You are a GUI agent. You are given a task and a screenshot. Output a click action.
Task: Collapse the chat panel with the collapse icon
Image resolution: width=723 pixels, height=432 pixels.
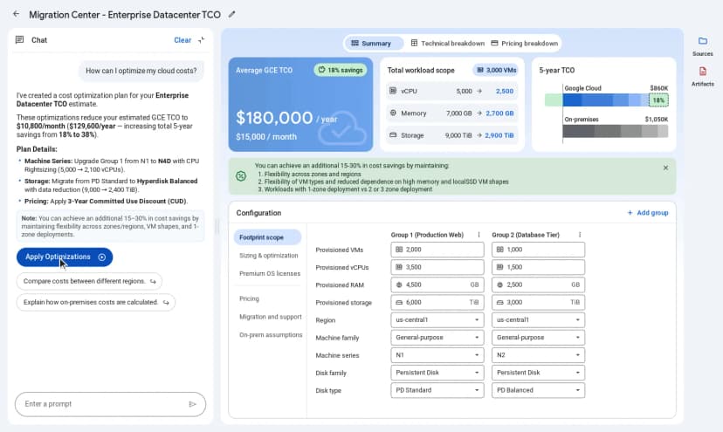pos(202,40)
